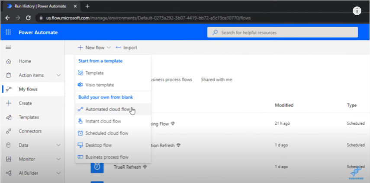Viewport: 370px width, 183px height.
Task: Click the Action items clipboard icon
Action: 9,75
